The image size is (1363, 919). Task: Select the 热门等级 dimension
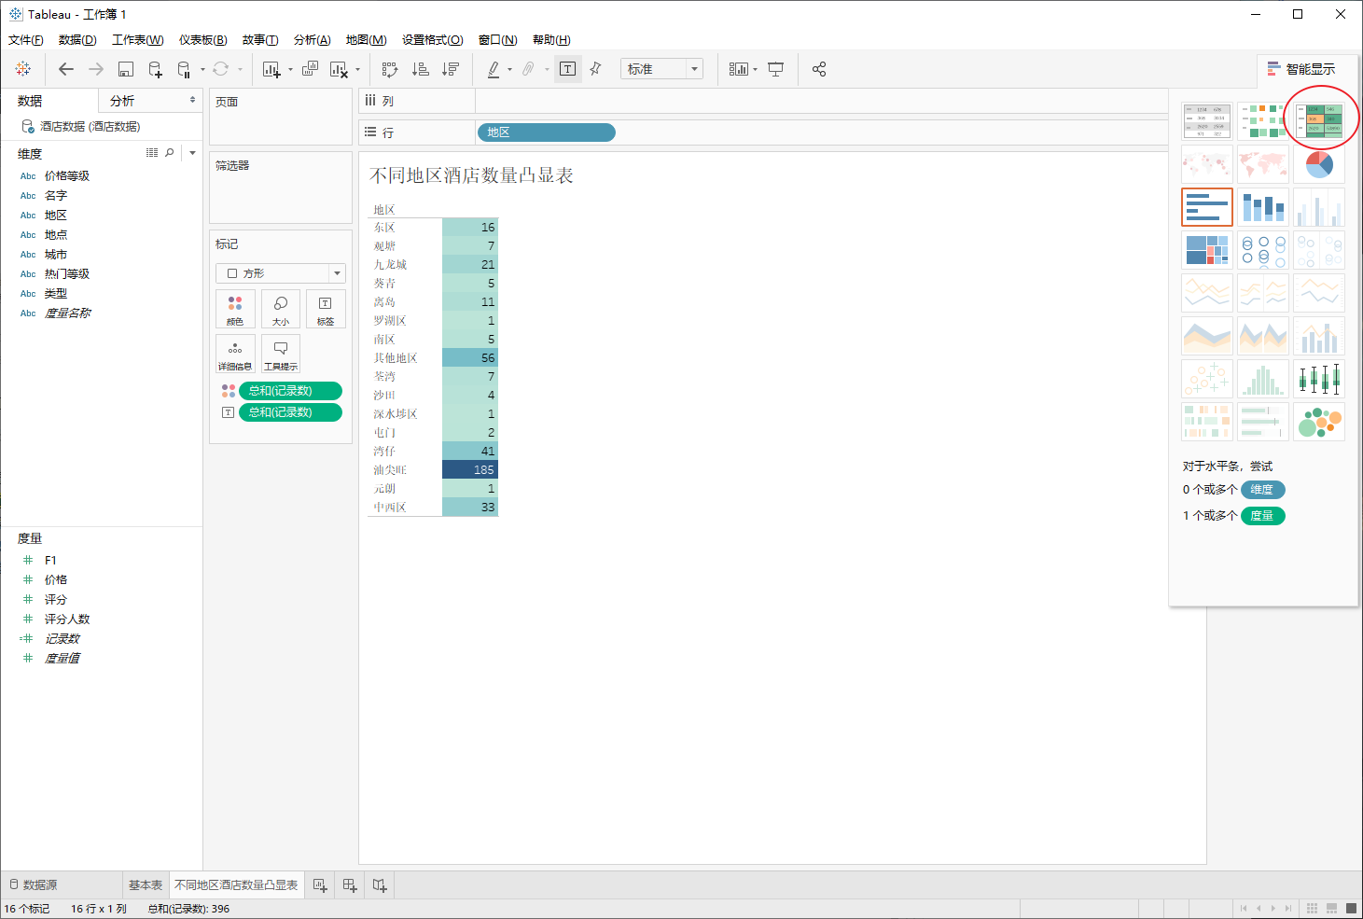(67, 273)
